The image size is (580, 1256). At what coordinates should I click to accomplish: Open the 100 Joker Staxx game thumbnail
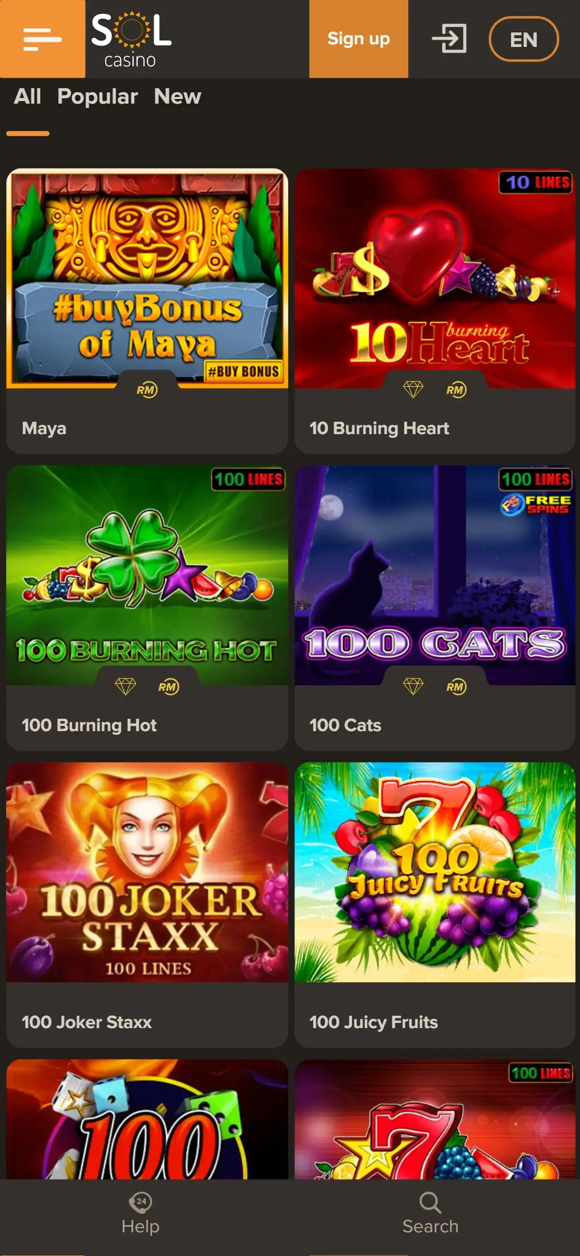[x=147, y=872]
